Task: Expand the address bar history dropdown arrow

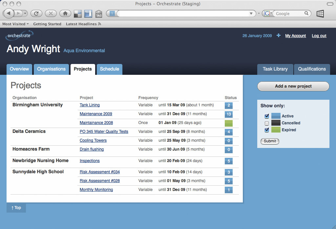Action: 251,13
